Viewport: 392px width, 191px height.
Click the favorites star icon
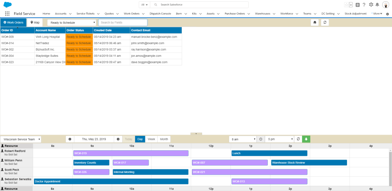[x=346, y=5]
